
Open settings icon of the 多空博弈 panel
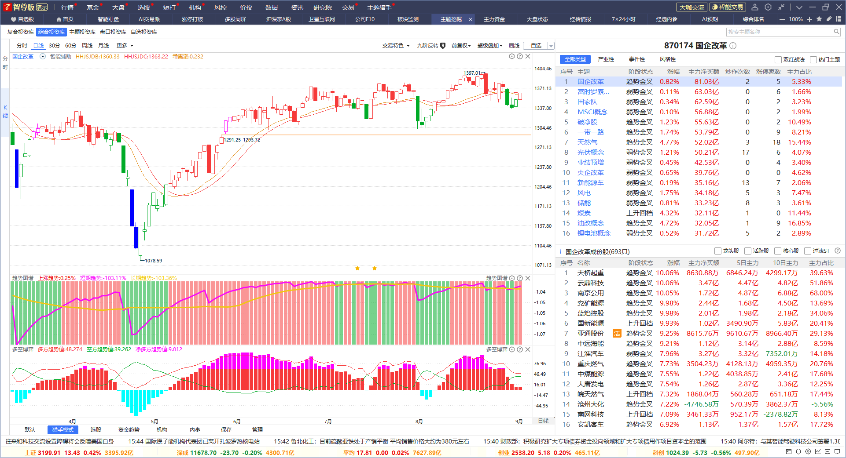coord(512,349)
